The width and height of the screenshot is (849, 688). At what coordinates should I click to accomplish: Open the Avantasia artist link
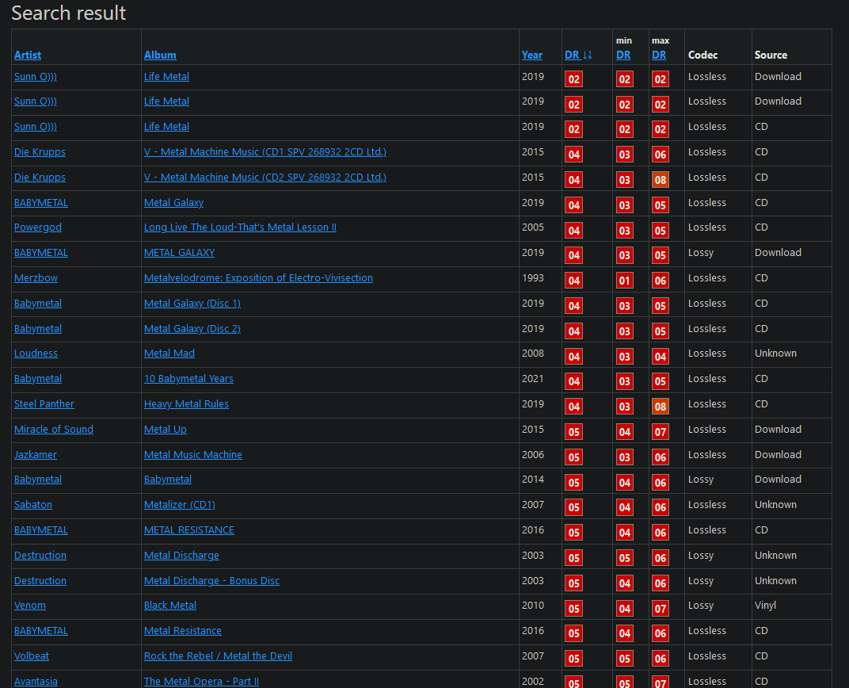click(36, 681)
